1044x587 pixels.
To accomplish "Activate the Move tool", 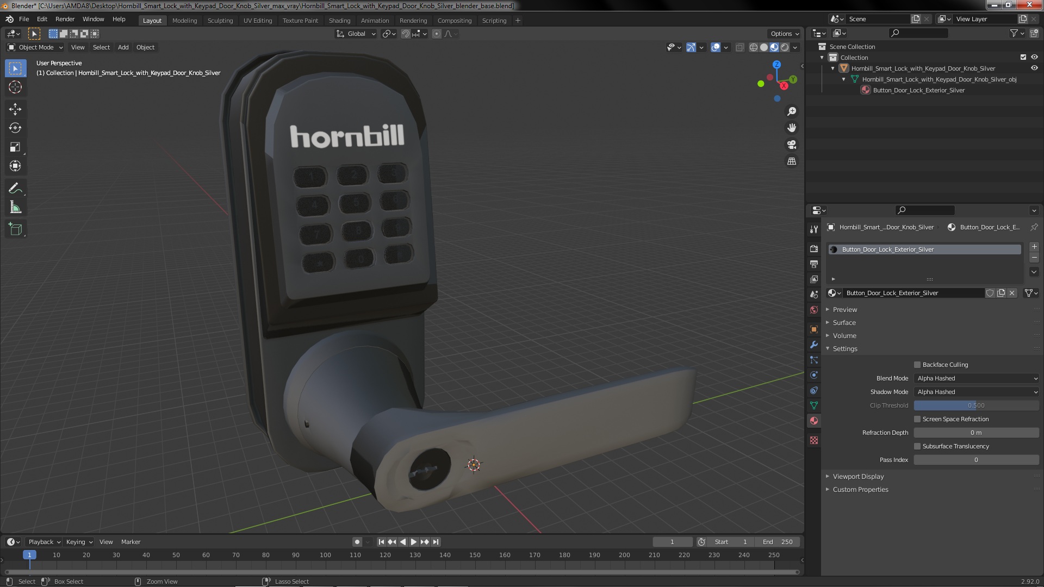I will pyautogui.click(x=15, y=109).
